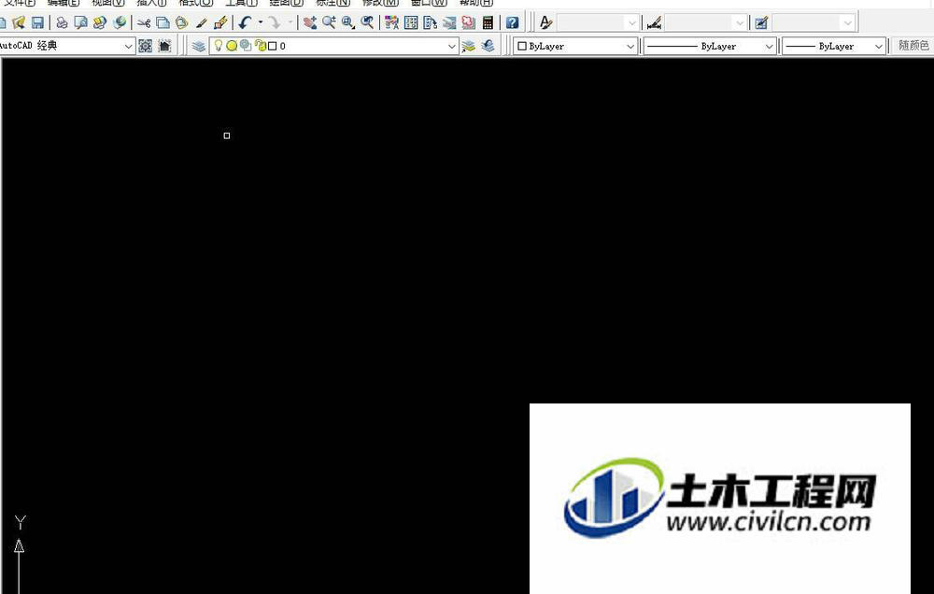Click the 随颜色 plot style box

point(913,45)
